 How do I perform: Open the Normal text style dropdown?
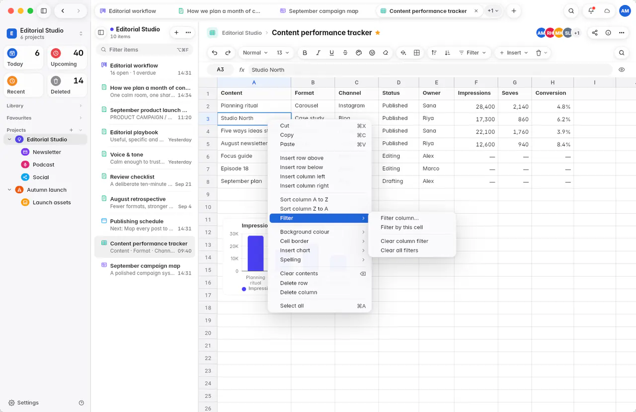255,53
